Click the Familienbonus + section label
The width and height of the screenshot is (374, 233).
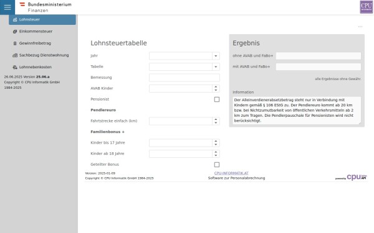(107, 132)
